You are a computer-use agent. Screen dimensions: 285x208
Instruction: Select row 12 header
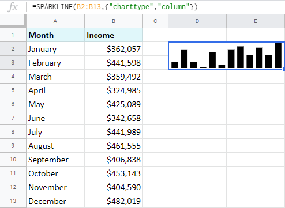tap(13, 187)
